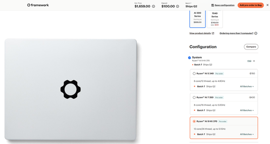The image size is (270, 144).
Task: Expand All Batches under Ryzen AI 9 HX 370
Action: (x=247, y=135)
